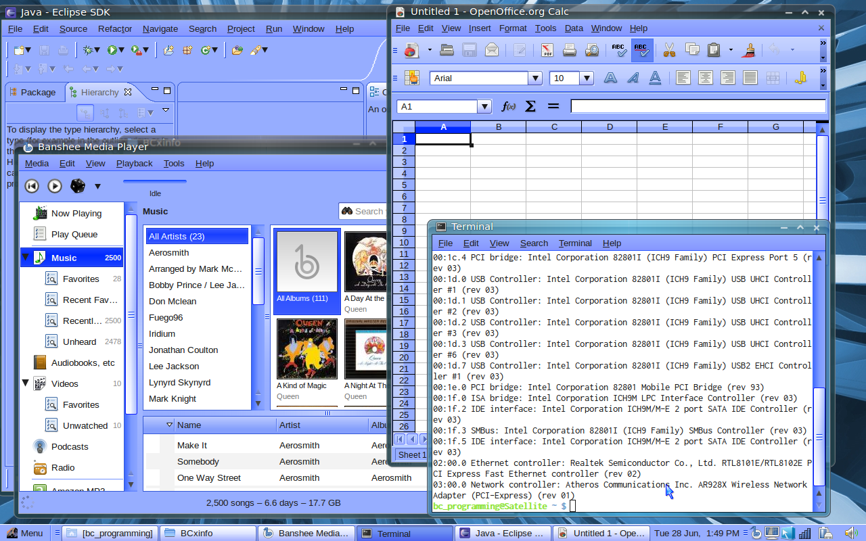Open the Calc New document dropdown arrow

click(430, 50)
